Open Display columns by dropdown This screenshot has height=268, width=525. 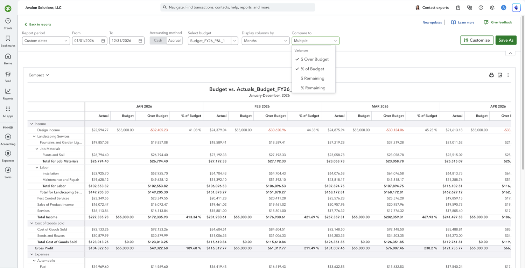click(x=266, y=41)
